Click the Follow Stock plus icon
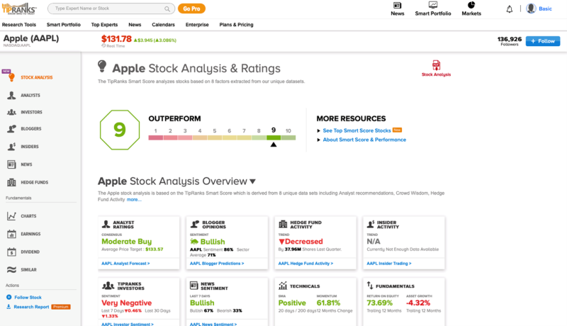Image resolution: width=567 pixels, height=326 pixels. coord(9,297)
